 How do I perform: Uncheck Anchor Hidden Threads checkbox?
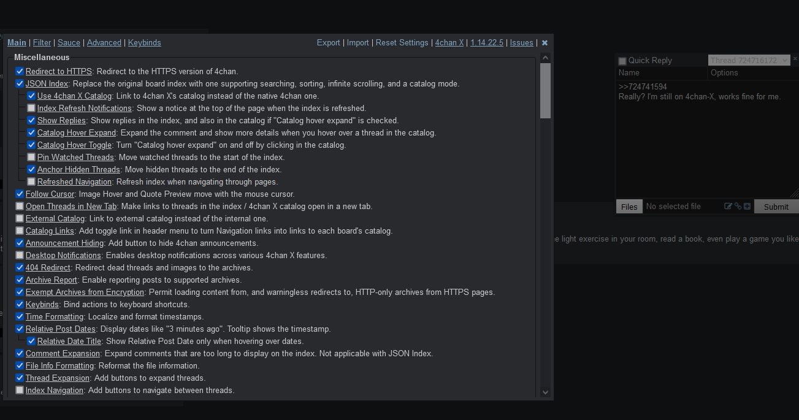pyautogui.click(x=31, y=169)
